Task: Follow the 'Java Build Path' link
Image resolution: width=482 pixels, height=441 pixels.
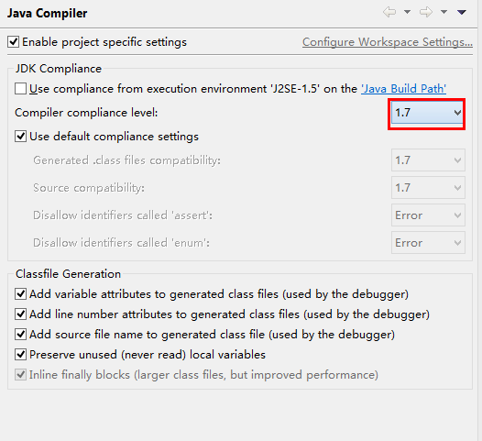Action: [x=403, y=89]
